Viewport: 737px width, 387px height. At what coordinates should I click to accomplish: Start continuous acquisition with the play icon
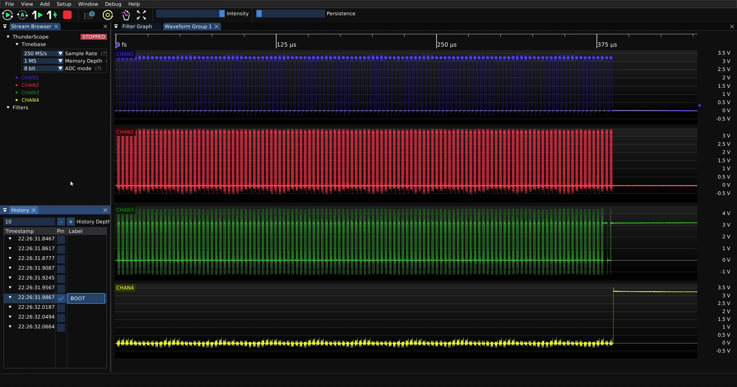point(7,15)
